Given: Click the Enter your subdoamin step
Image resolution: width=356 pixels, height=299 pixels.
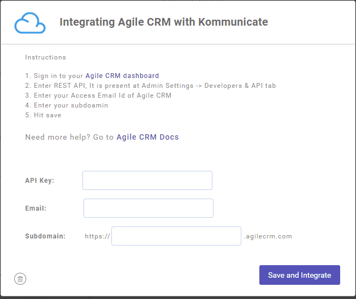Looking at the screenshot, I should (x=67, y=105).
